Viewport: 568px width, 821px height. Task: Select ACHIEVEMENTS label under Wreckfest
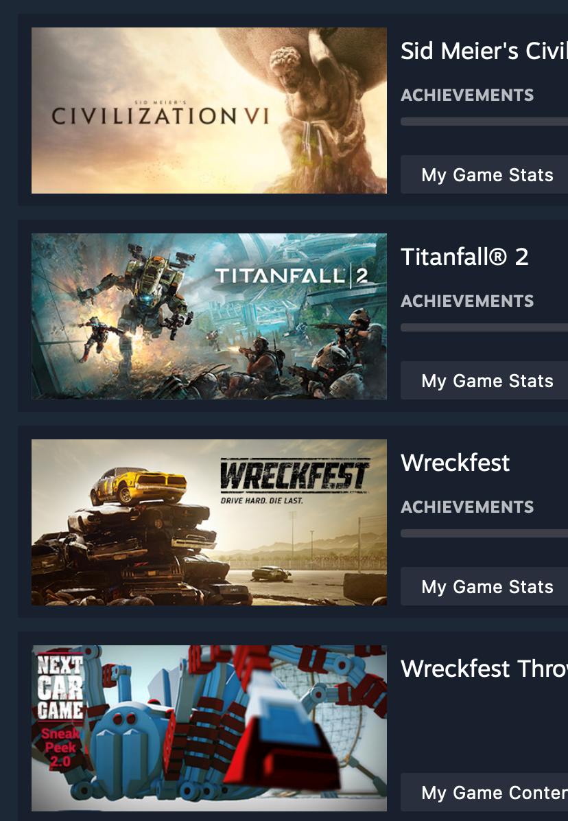coord(467,507)
